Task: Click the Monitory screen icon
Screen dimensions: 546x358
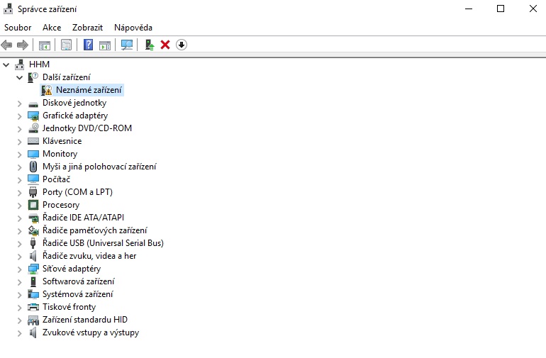Action: 33,154
